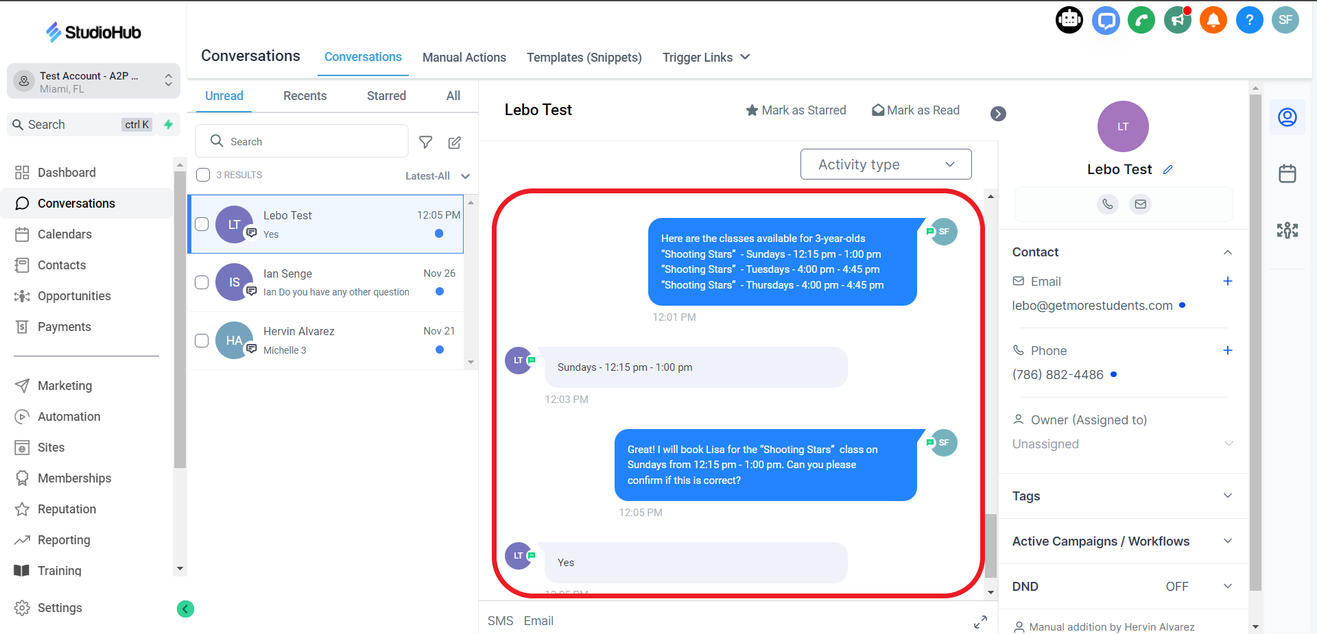Switch account via Test Account selector
The height and width of the screenshot is (634, 1317).
pyautogui.click(x=93, y=82)
